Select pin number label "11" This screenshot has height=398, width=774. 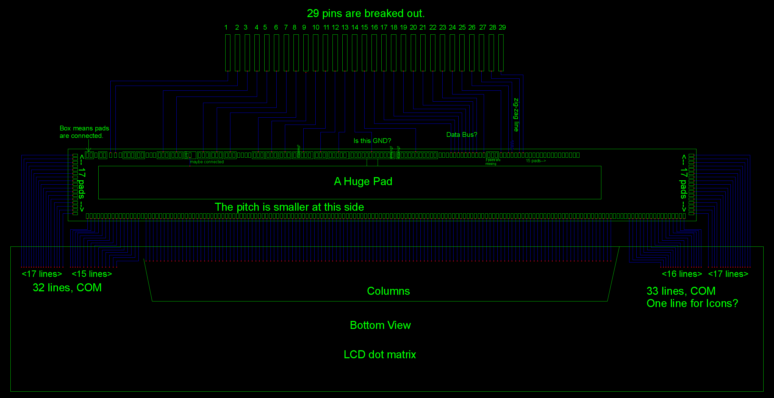click(326, 27)
